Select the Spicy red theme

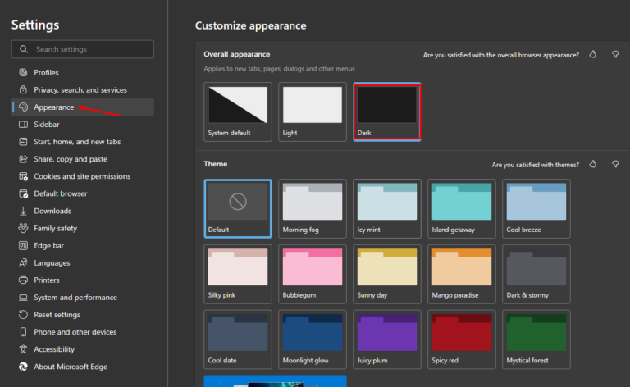point(462,339)
